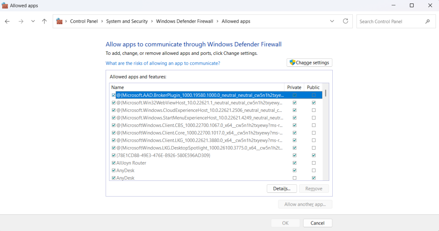Go up one level arrow
The height and width of the screenshot is (231, 439).
pos(44,21)
